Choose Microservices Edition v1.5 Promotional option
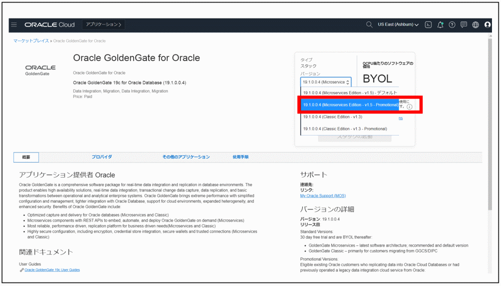Image resolution: width=501 pixels, height=286 pixels. coord(350,104)
